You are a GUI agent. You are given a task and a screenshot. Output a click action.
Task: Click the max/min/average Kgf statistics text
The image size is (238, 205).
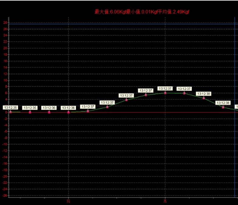click(142, 12)
